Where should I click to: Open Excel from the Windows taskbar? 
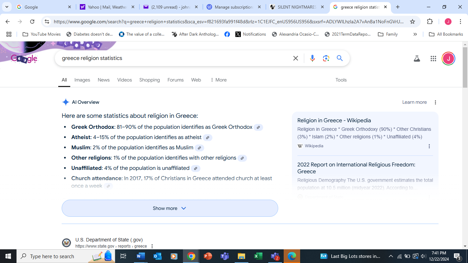coord(258,256)
